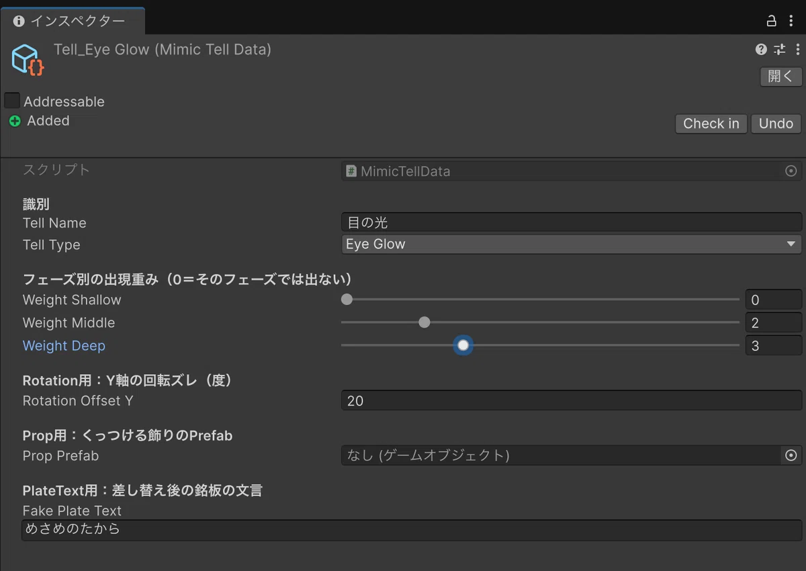This screenshot has height=571, width=806.
Task: Click the Tell Name property label
Action: pos(54,223)
